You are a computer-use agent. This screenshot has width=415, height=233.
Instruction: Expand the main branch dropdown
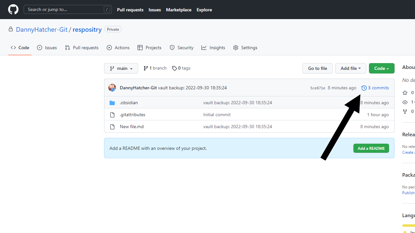click(x=121, y=68)
